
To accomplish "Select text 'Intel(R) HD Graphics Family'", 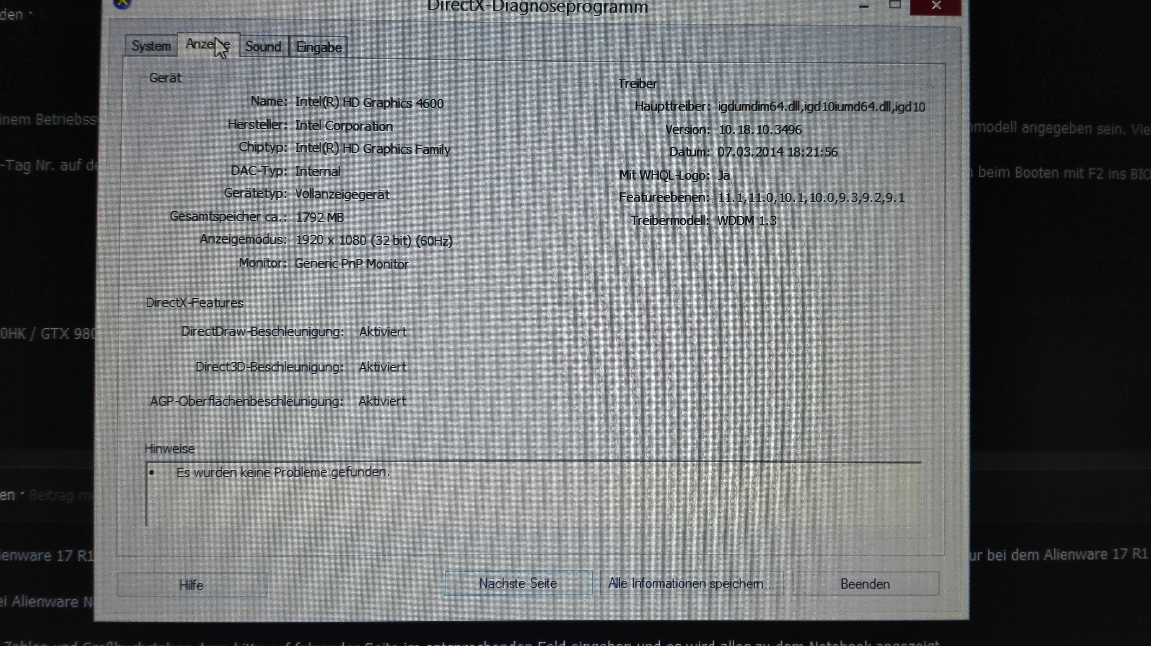I will [373, 149].
